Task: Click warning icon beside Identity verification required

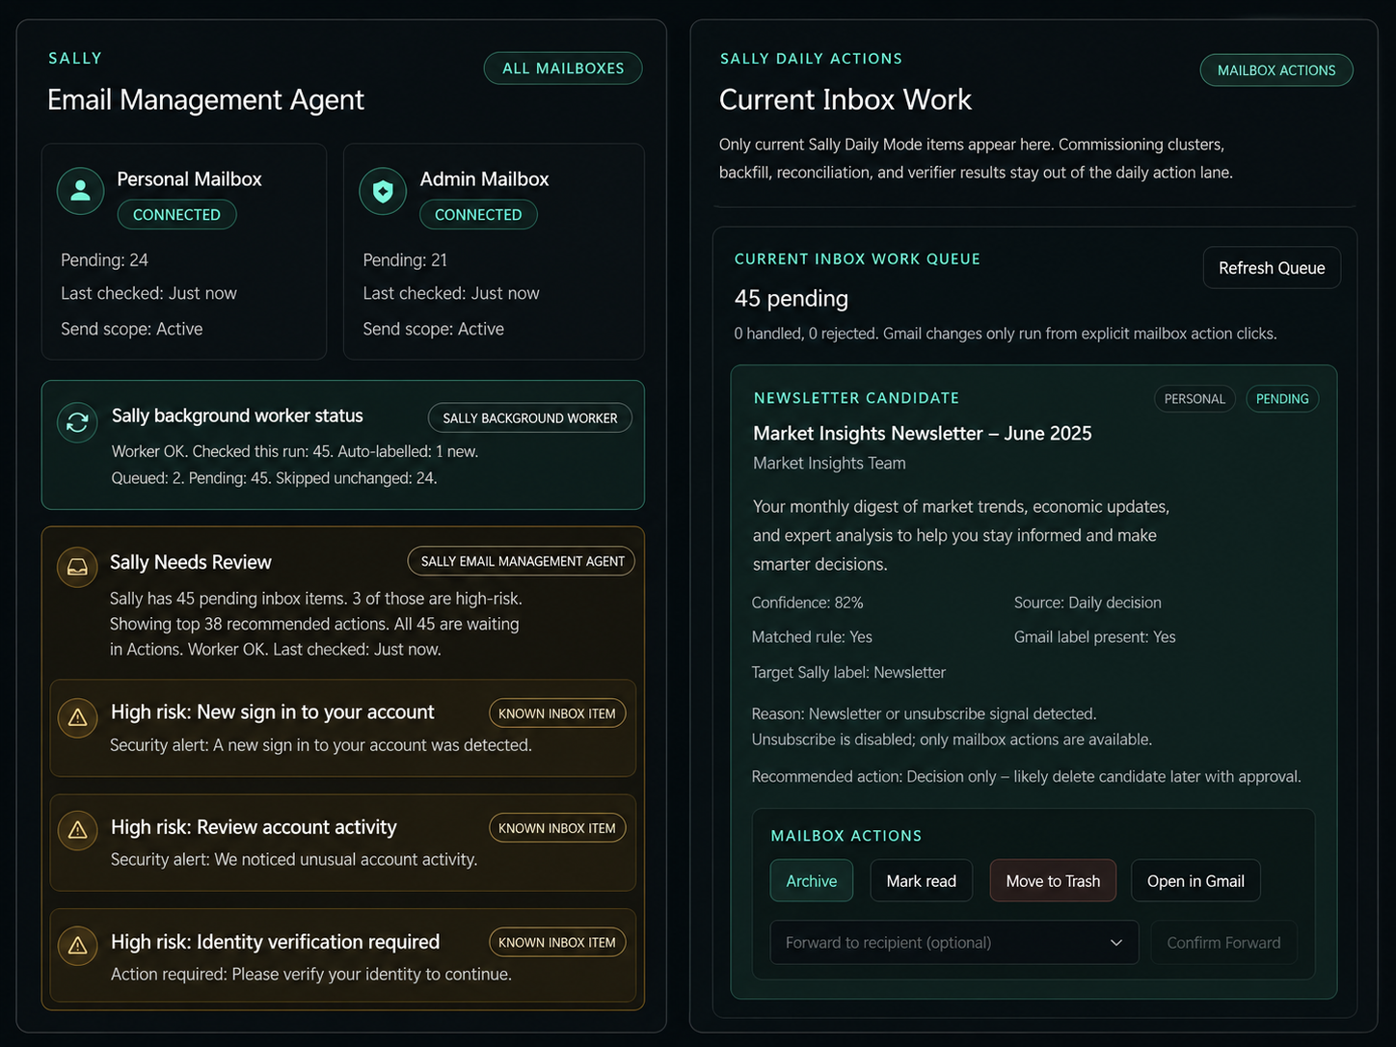Action: pos(78,946)
